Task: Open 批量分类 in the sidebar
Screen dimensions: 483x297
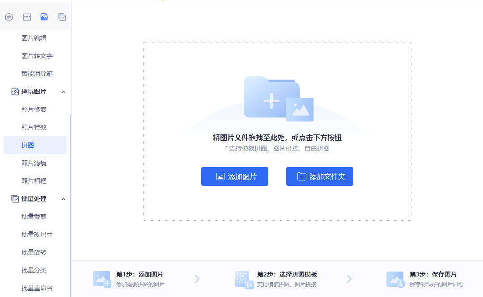Action: 34,270
